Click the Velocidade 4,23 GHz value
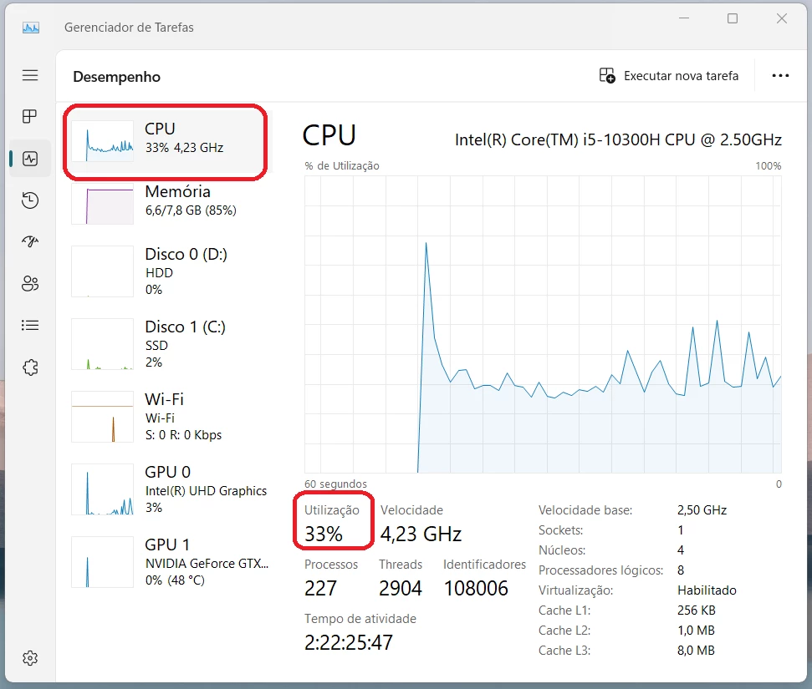The height and width of the screenshot is (689, 812). click(421, 534)
